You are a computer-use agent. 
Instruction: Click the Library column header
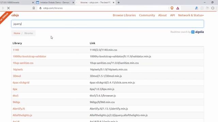17,43
